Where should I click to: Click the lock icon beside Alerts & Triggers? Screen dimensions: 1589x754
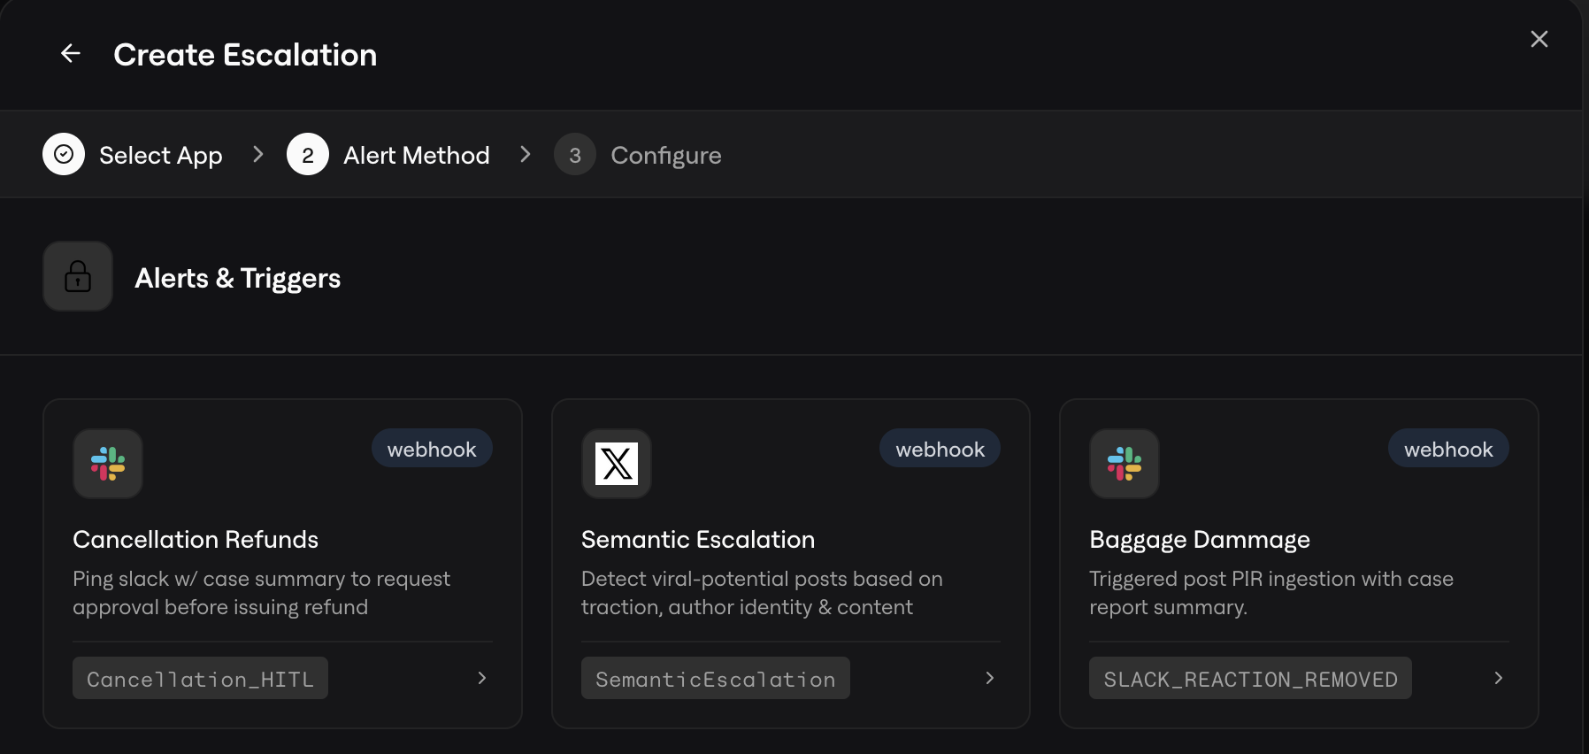(78, 277)
